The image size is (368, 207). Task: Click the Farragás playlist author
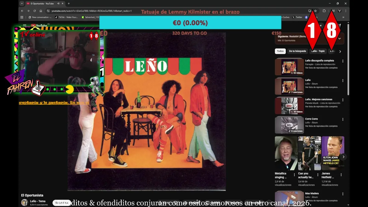coord(309,64)
